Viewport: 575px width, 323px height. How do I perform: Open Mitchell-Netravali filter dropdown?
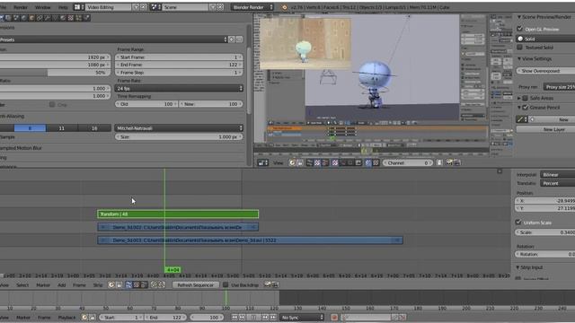179,127
